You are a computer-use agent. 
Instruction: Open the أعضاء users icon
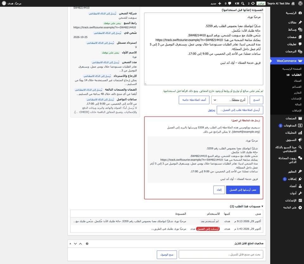tap(300, 186)
